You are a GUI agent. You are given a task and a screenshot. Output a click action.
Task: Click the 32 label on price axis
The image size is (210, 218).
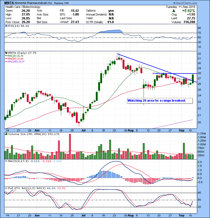199,54
